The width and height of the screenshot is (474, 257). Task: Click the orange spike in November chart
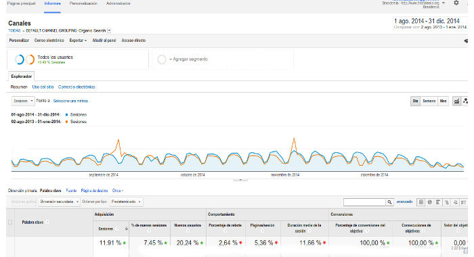(x=294, y=139)
